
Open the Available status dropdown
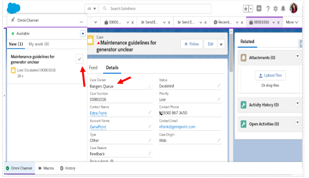click(x=83, y=34)
